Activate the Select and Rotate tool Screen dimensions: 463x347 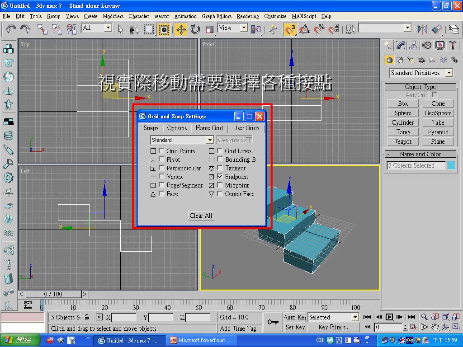(195, 29)
